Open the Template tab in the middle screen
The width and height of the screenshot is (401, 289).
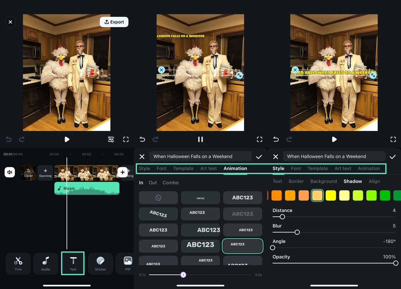click(183, 168)
